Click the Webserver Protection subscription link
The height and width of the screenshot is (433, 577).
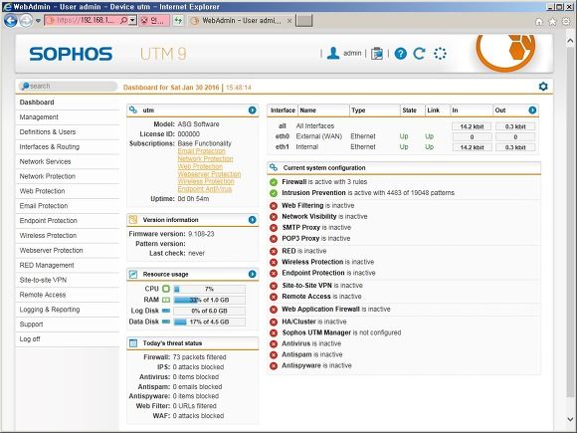pos(209,174)
